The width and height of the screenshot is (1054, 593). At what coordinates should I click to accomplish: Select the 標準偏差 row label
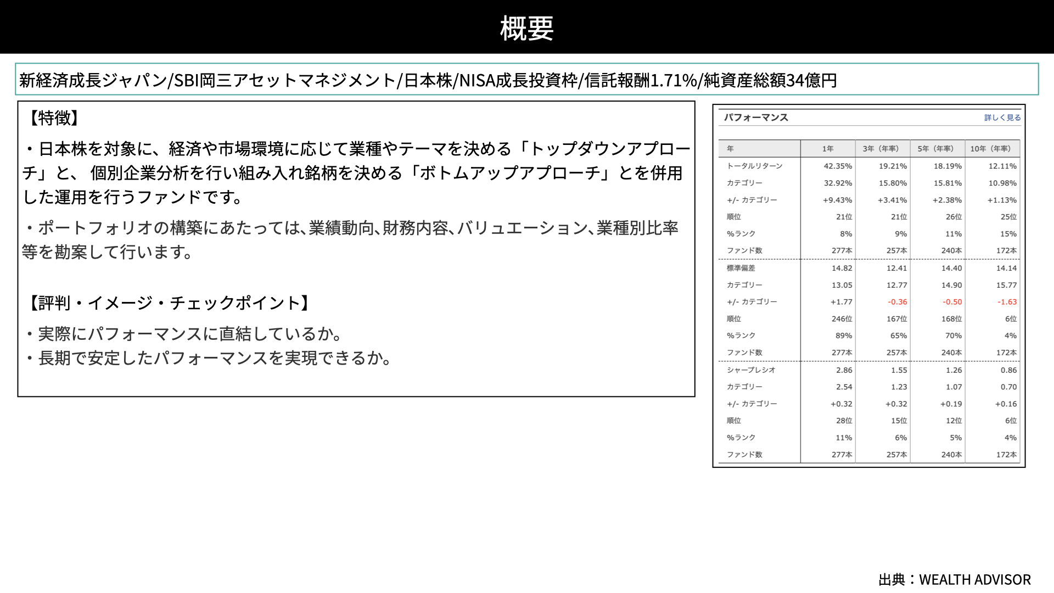tap(741, 268)
